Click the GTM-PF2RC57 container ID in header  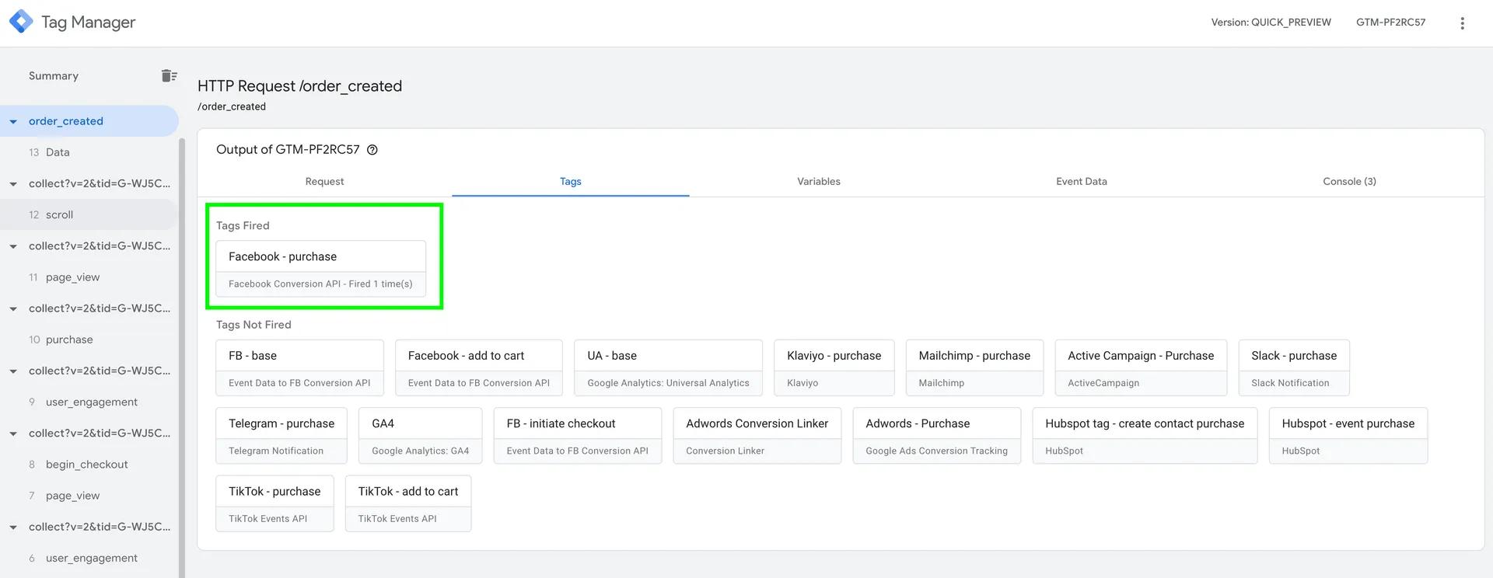1390,23
